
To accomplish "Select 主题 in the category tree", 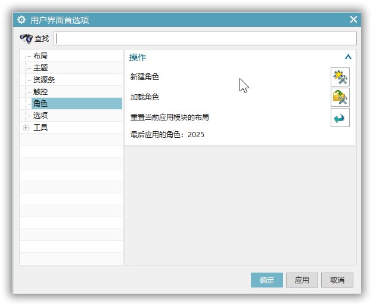I will coord(41,68).
